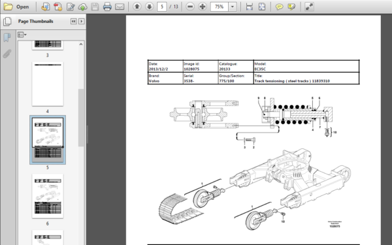Toggle the Attachments paperclip panel
Screen dimensions: 392x245
(7, 54)
